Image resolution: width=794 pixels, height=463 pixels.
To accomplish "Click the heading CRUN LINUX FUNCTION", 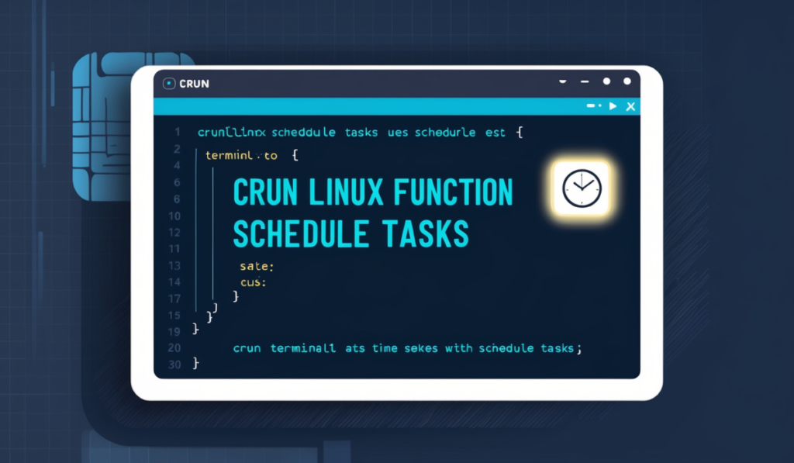I will (x=373, y=192).
